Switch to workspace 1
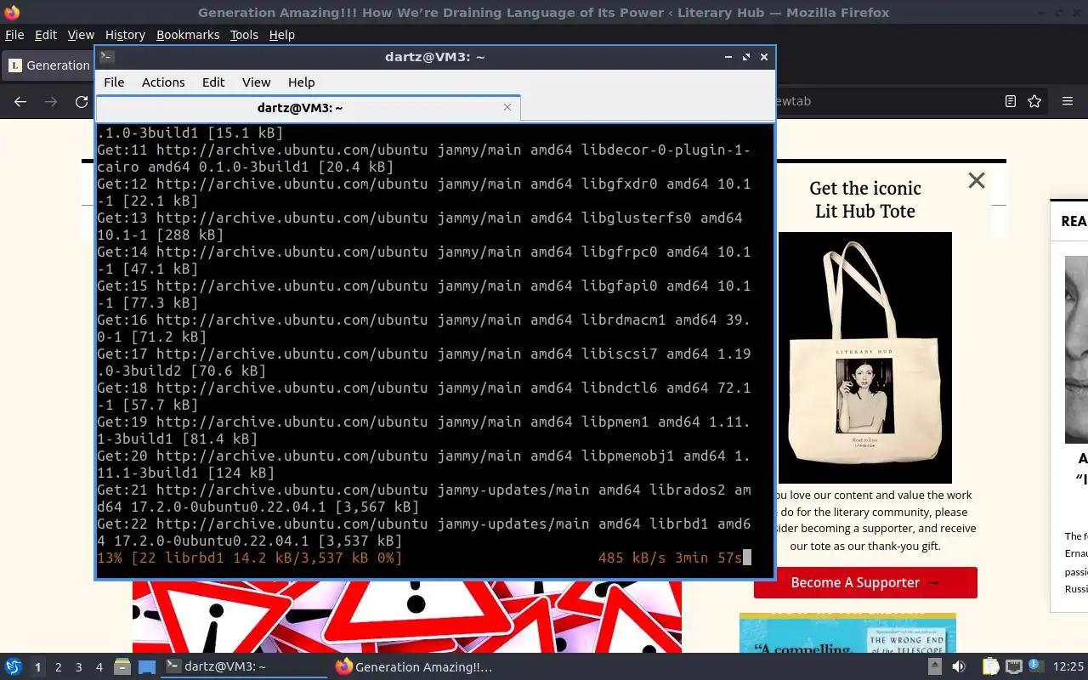Image resolution: width=1088 pixels, height=680 pixels. (x=37, y=667)
